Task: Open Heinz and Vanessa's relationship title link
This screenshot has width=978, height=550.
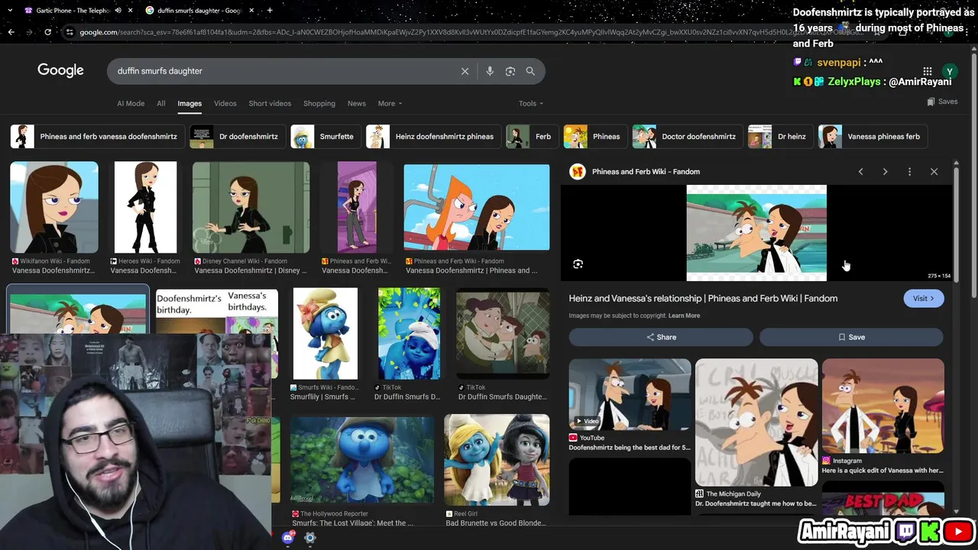Action: tap(703, 299)
